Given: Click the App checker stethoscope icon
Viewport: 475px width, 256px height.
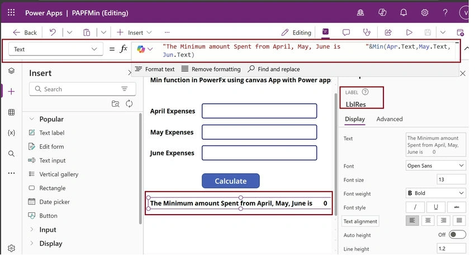Looking at the screenshot, I should coord(367,32).
